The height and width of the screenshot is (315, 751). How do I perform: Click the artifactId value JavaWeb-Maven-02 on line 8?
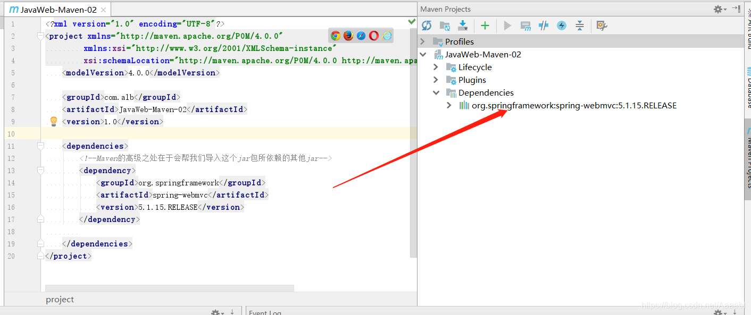point(153,109)
